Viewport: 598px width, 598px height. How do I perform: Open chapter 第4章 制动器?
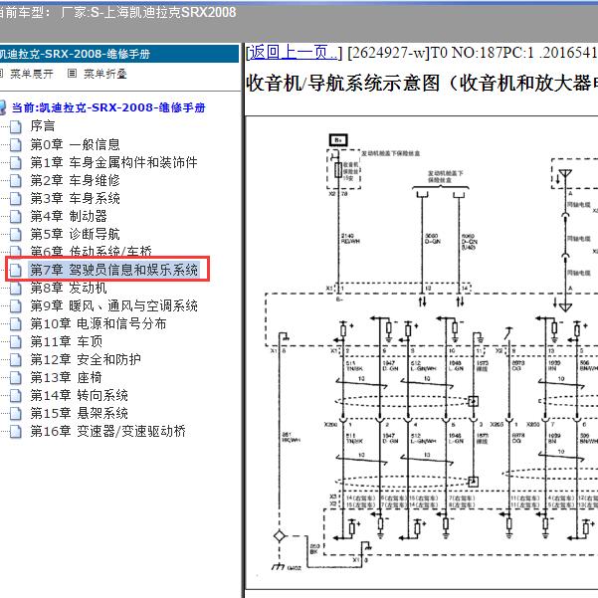(69, 216)
